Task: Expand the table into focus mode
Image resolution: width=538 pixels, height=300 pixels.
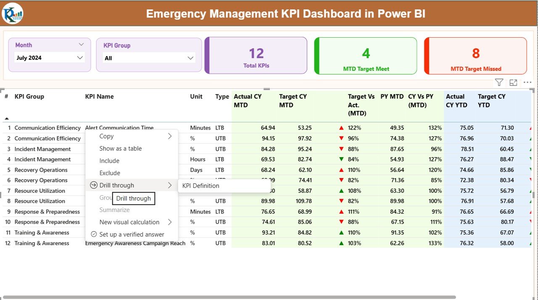Action: [x=513, y=82]
